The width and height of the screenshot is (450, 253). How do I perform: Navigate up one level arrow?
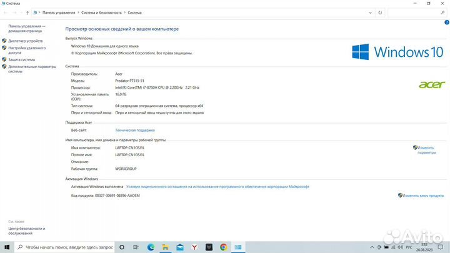pyautogui.click(x=27, y=12)
